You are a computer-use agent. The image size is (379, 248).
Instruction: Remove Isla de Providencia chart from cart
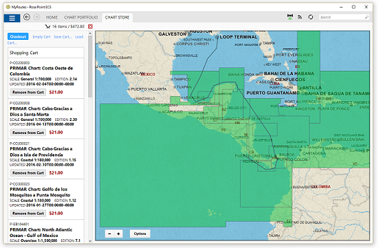(x=28, y=173)
